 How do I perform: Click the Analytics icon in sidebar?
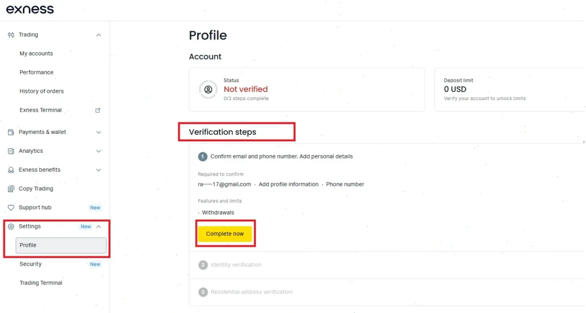(x=11, y=151)
